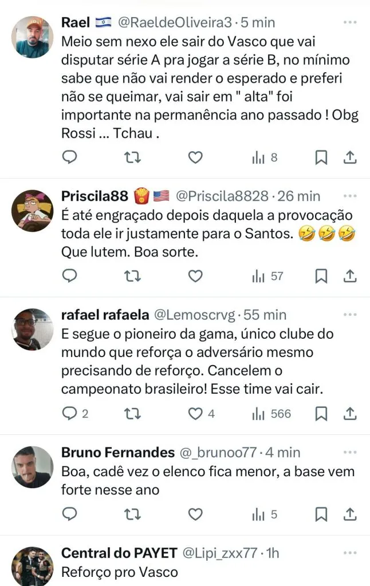Open Central do PAYET's tweet text
The image size is (370, 586).
(119, 572)
